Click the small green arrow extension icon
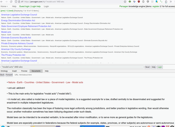Screen dimensions: 175x127 (161, 2)
